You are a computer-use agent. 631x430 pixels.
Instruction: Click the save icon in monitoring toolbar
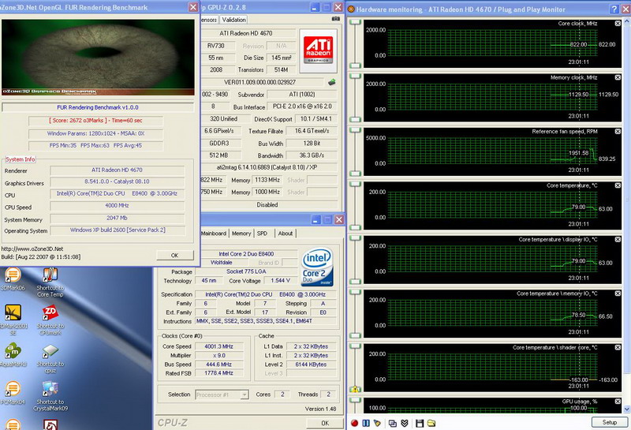tap(418, 422)
